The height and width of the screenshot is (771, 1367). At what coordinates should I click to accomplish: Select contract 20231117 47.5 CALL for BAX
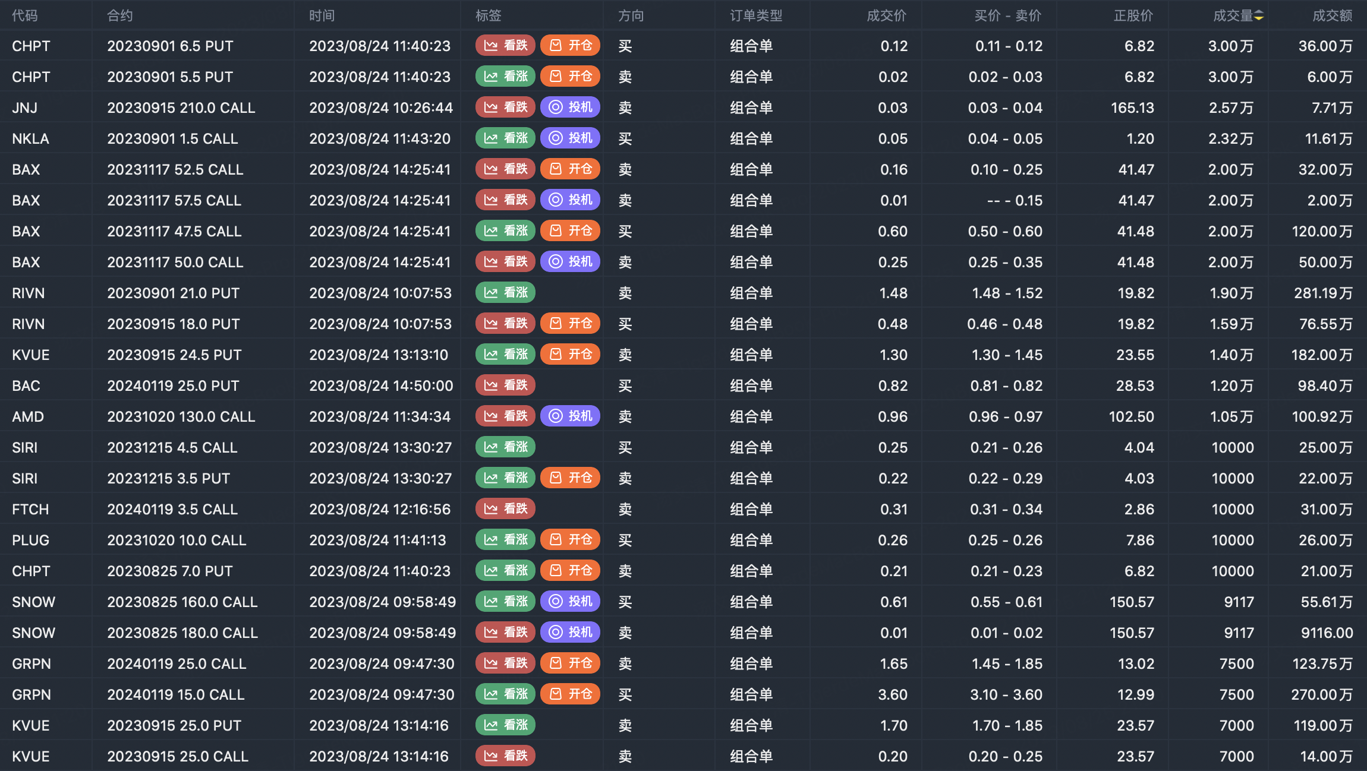174,231
